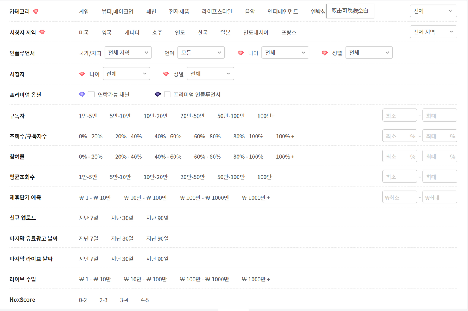This screenshot has height=311, width=468.
Task: Choose 한국 as viewer region
Action: (x=203, y=32)
